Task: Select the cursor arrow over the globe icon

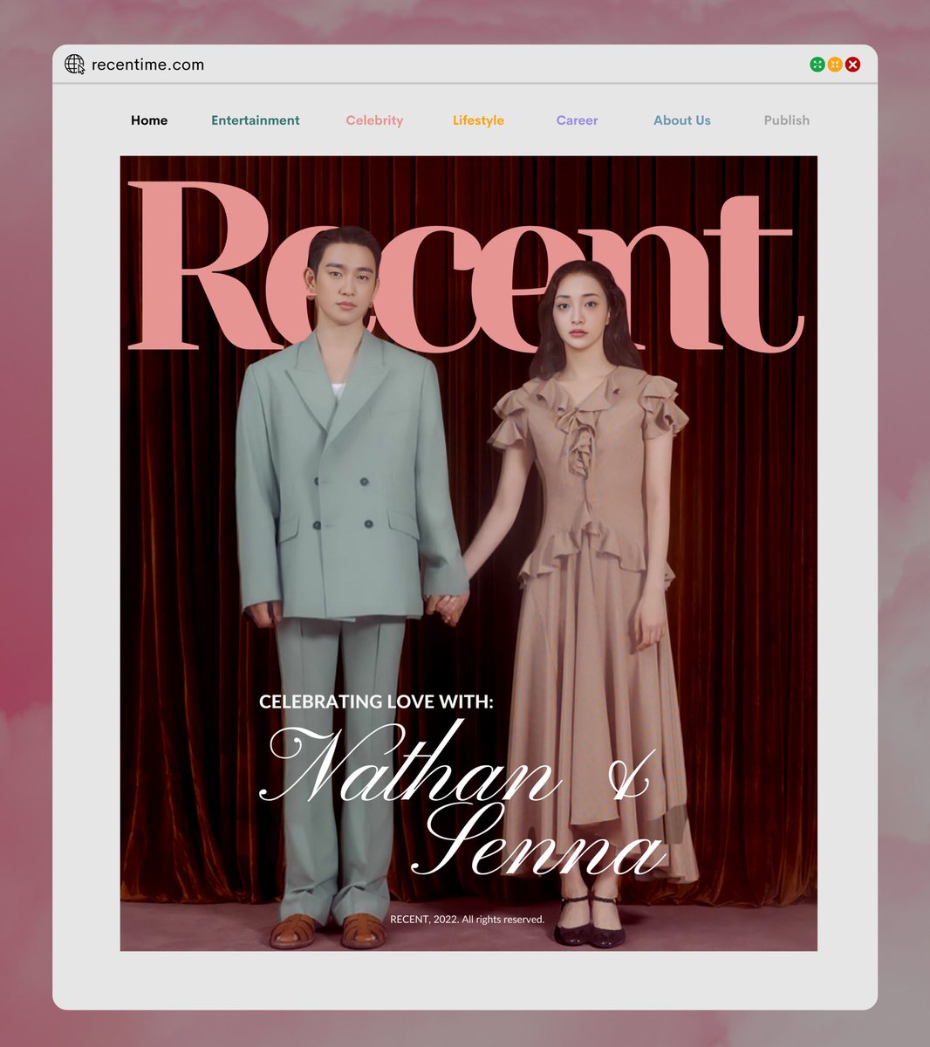Action: pos(80,70)
